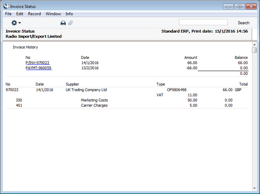Open the Record menu

[34, 14]
